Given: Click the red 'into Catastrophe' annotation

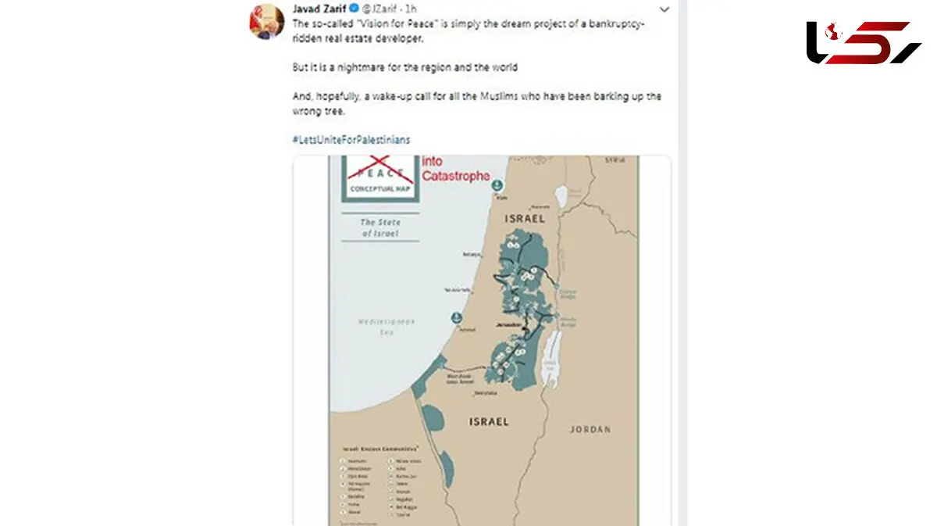Looking at the screenshot, I should tap(455, 169).
